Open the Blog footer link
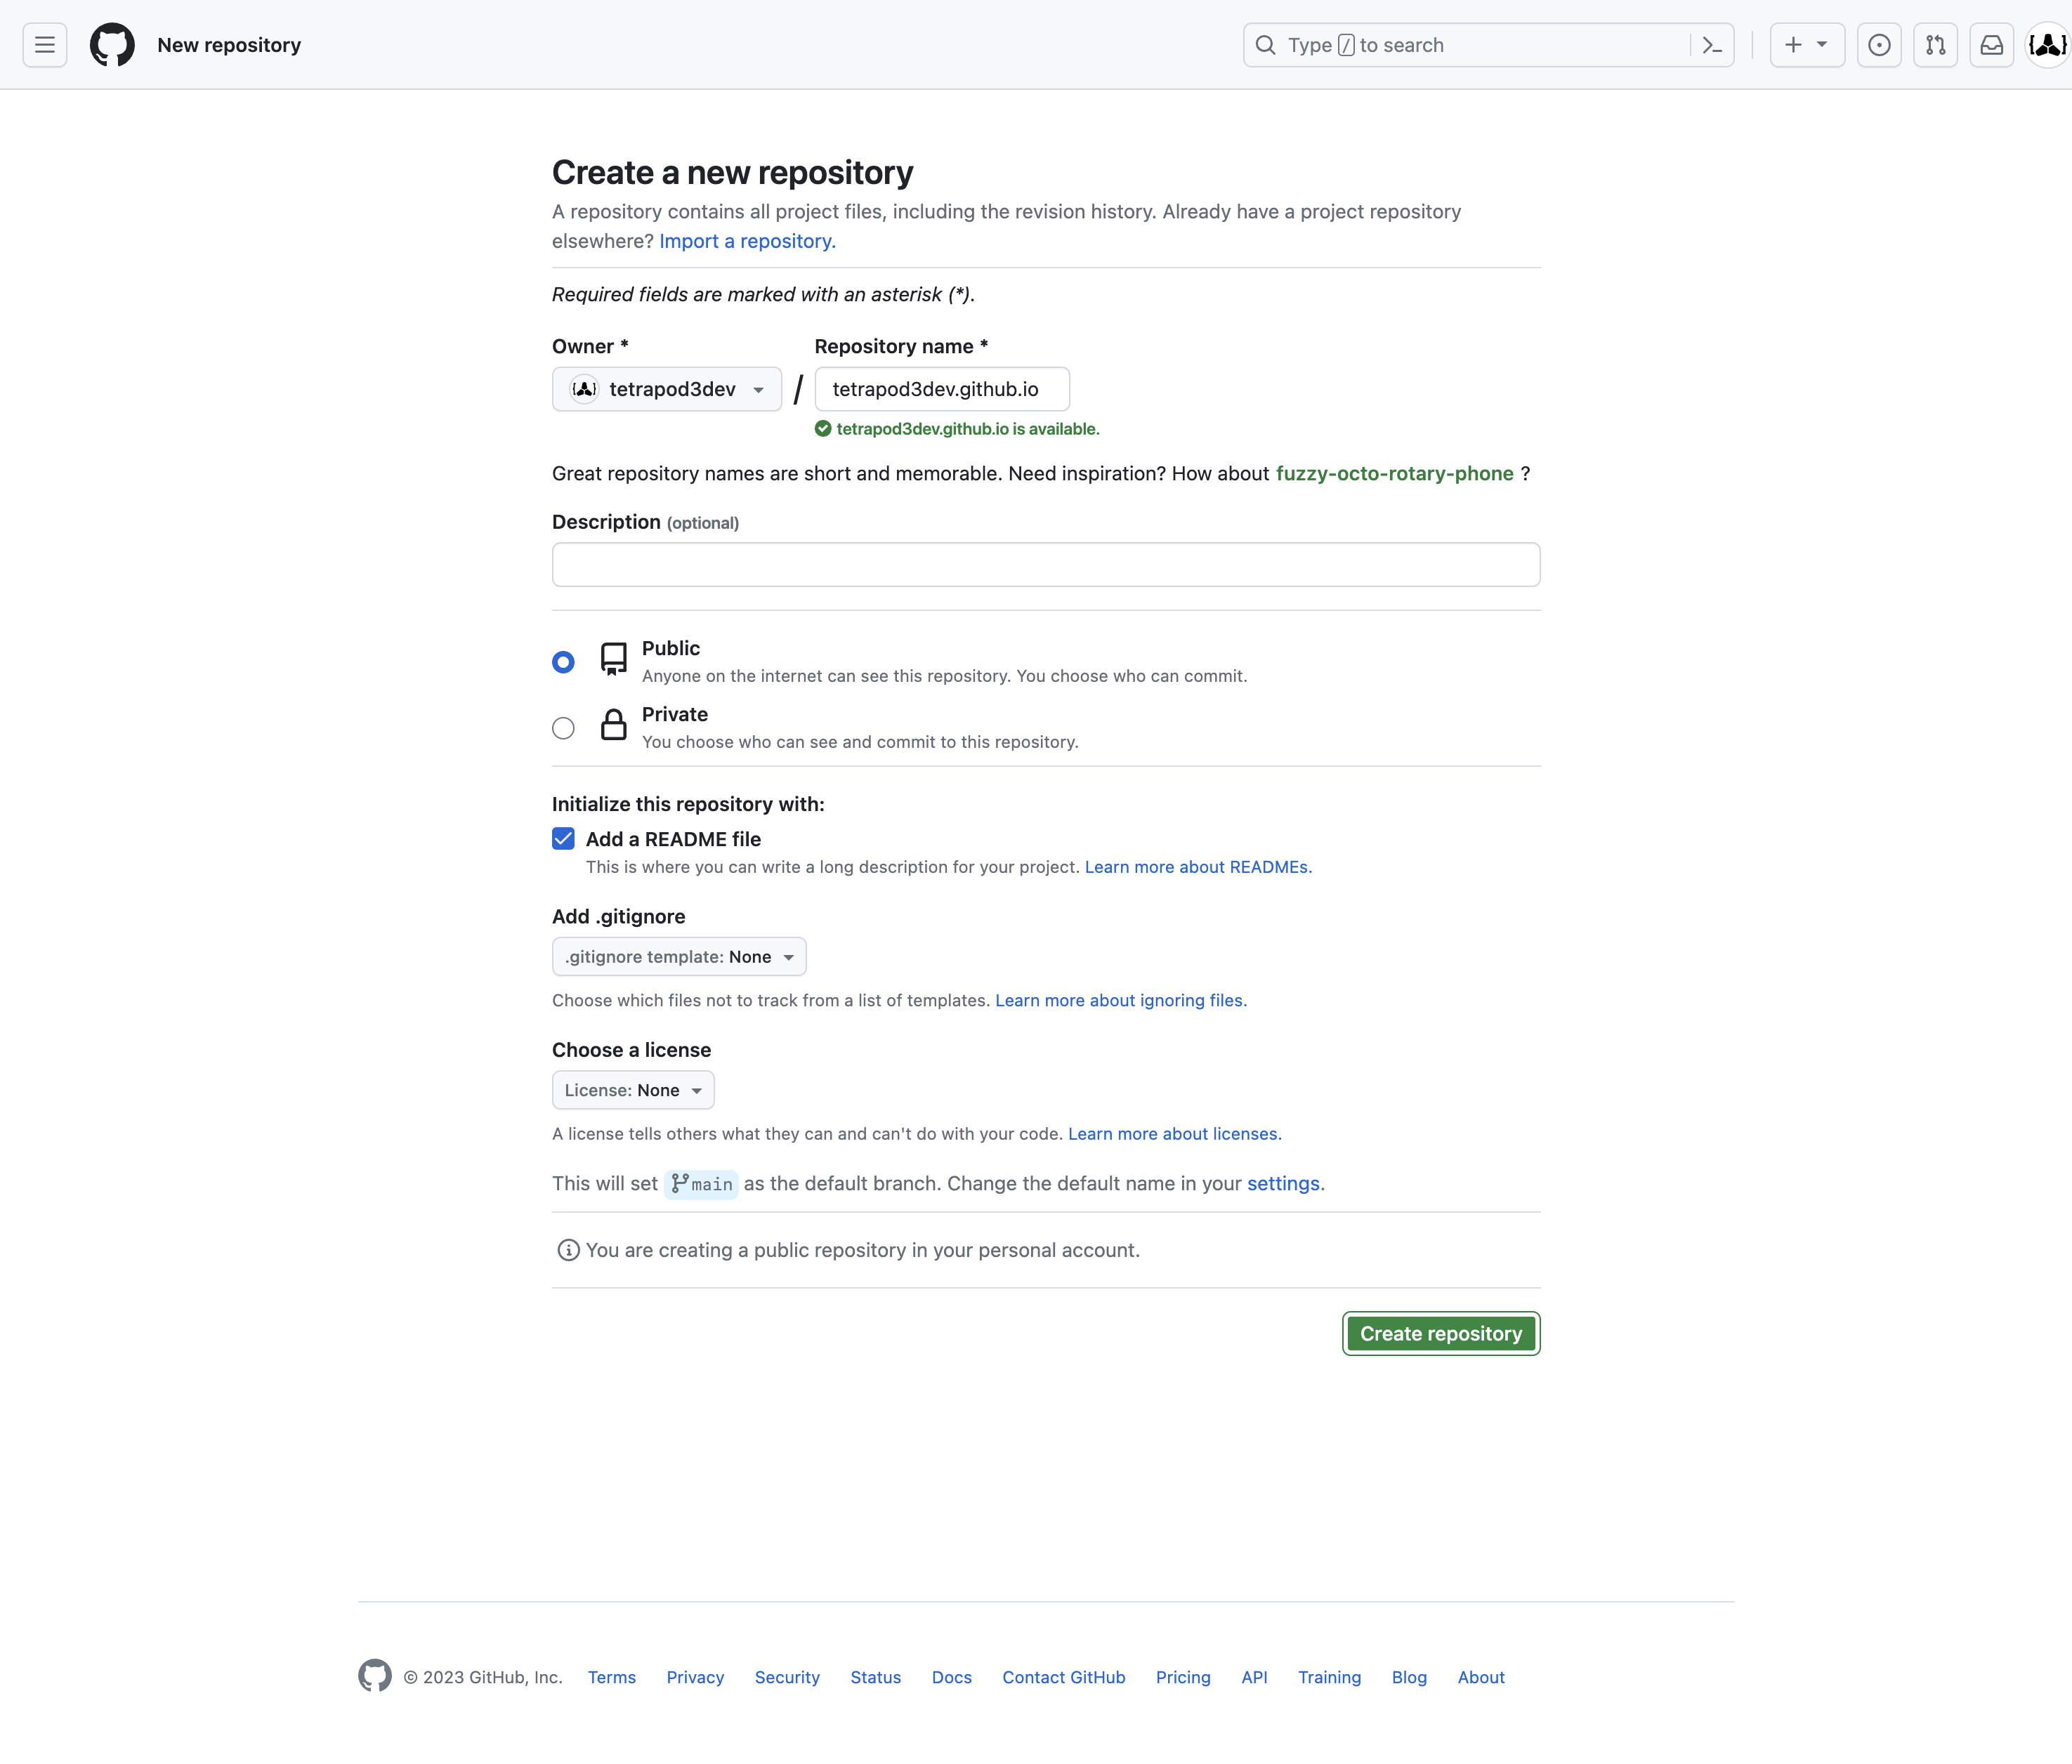Image resolution: width=2072 pixels, height=1764 pixels. [1409, 1678]
